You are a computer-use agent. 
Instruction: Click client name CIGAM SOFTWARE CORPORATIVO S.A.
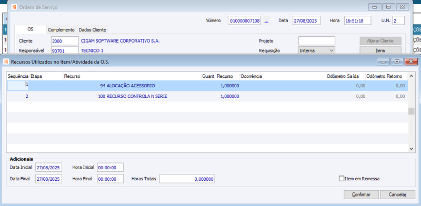tap(120, 41)
